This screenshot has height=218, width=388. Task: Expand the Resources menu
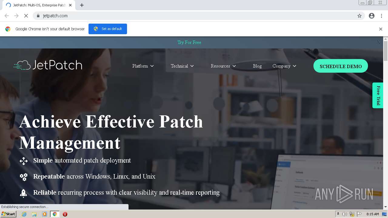point(223,66)
